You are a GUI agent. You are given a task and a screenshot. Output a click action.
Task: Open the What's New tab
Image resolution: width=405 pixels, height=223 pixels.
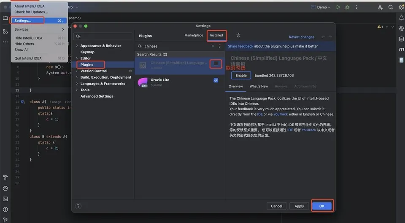tap(259, 86)
